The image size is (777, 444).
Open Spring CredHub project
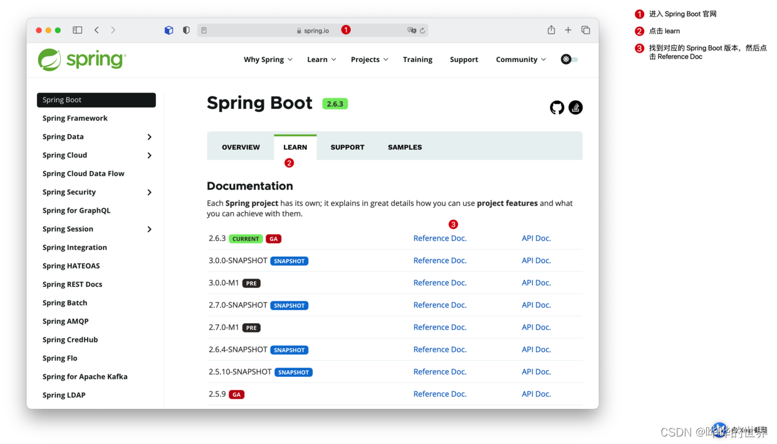pyautogui.click(x=70, y=339)
